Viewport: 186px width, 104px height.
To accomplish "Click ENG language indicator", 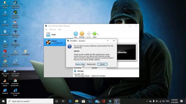I will pyautogui.click(x=167, y=101).
